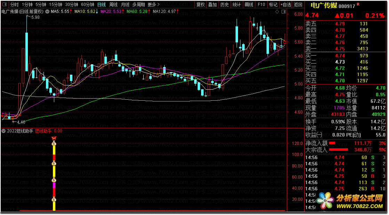Image resolution: width=389 pixels, height=215 pixels.
Task: Click the 卖五 price 4.79
Action: click(340, 24)
